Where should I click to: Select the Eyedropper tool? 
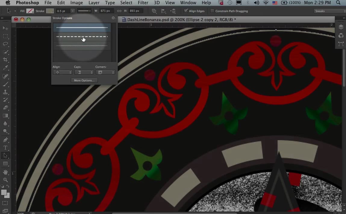[5, 68]
